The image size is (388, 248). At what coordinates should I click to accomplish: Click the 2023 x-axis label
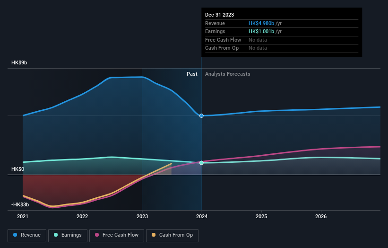click(142, 217)
